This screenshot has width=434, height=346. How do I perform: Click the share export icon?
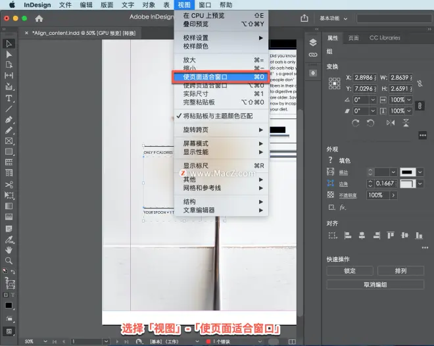tap(304, 18)
